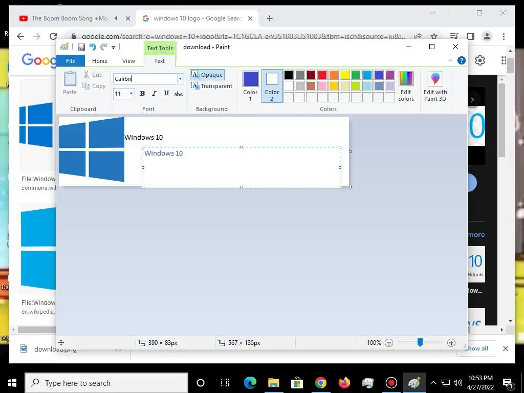The image size is (524, 393).
Task: Select the Text ribbon tab
Action: point(160,61)
